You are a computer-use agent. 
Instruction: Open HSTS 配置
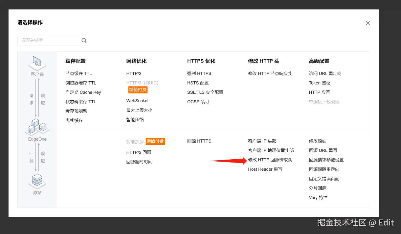(198, 83)
